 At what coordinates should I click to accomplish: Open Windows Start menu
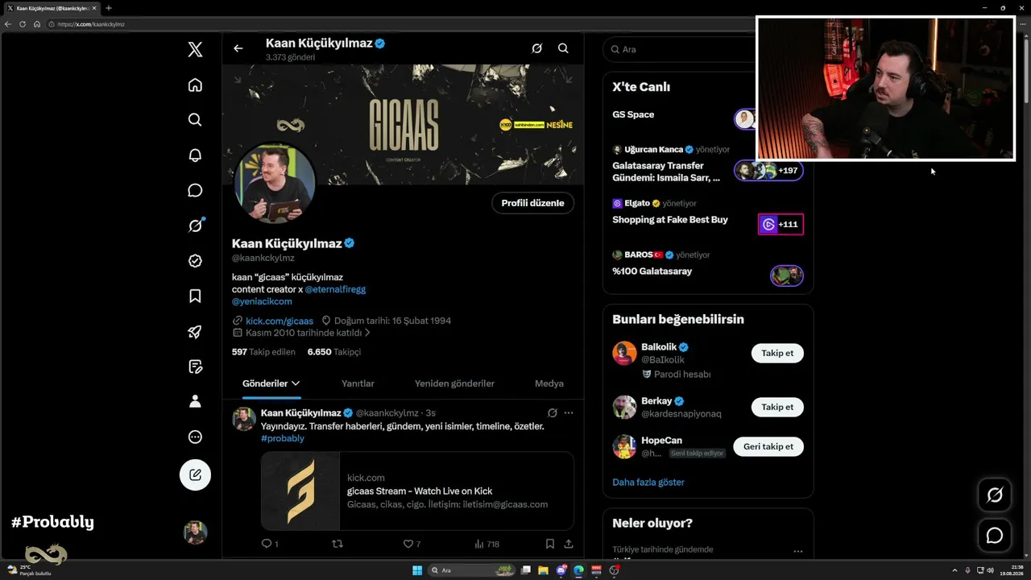(x=417, y=570)
